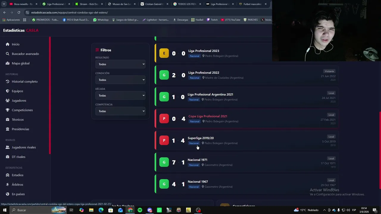Open (171) YouTube bookmark
Screen dimensions: 381x214
230,20
